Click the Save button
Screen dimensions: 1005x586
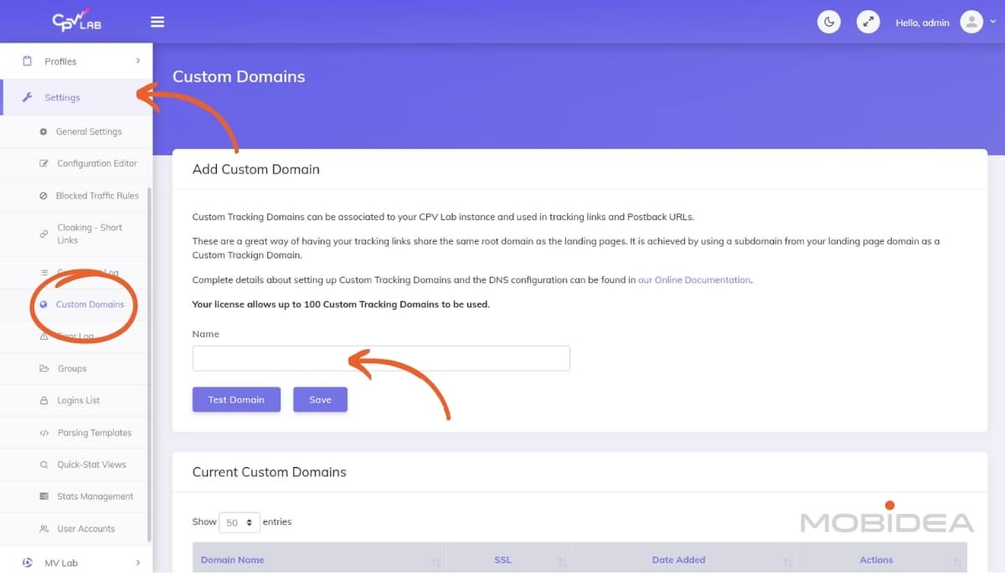(x=320, y=399)
